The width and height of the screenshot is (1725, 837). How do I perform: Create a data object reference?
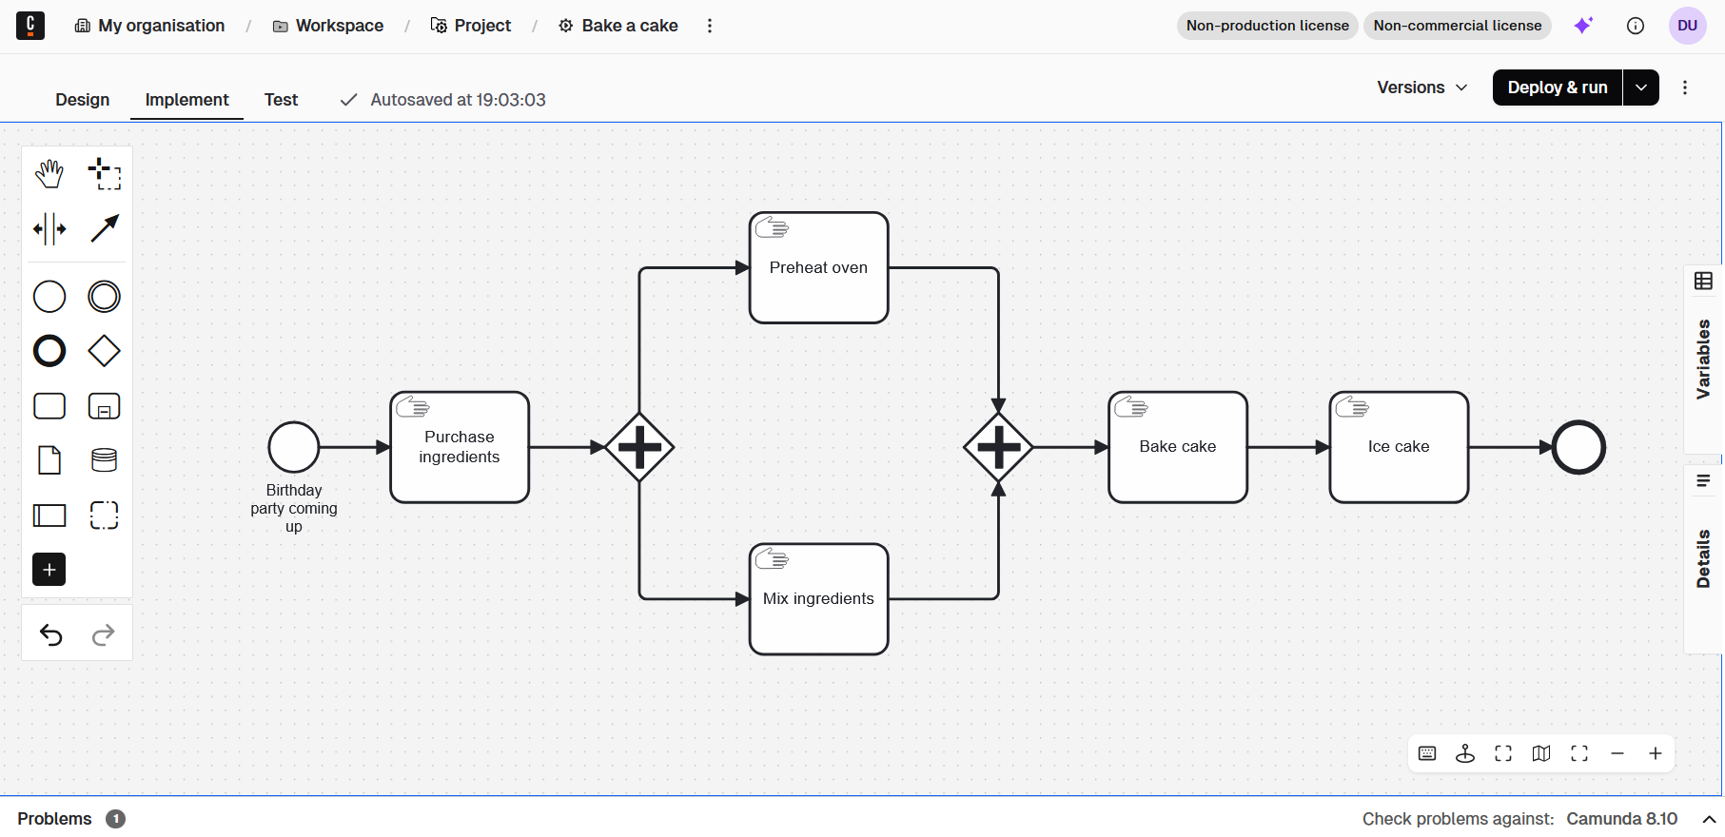click(x=49, y=460)
